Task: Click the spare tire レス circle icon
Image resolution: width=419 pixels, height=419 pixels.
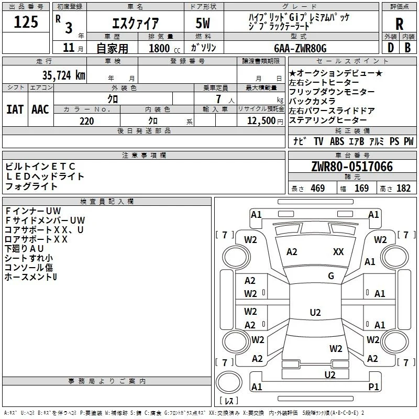Action: (229, 382)
